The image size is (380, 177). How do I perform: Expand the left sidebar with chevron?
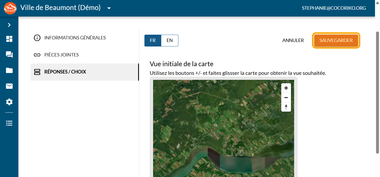tap(9, 25)
